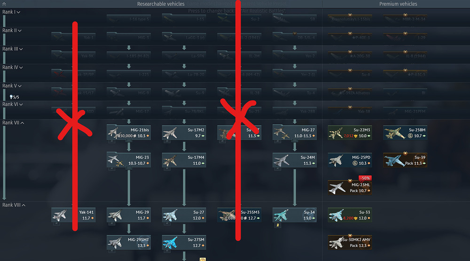Collapse the Rank VII section

(13, 123)
